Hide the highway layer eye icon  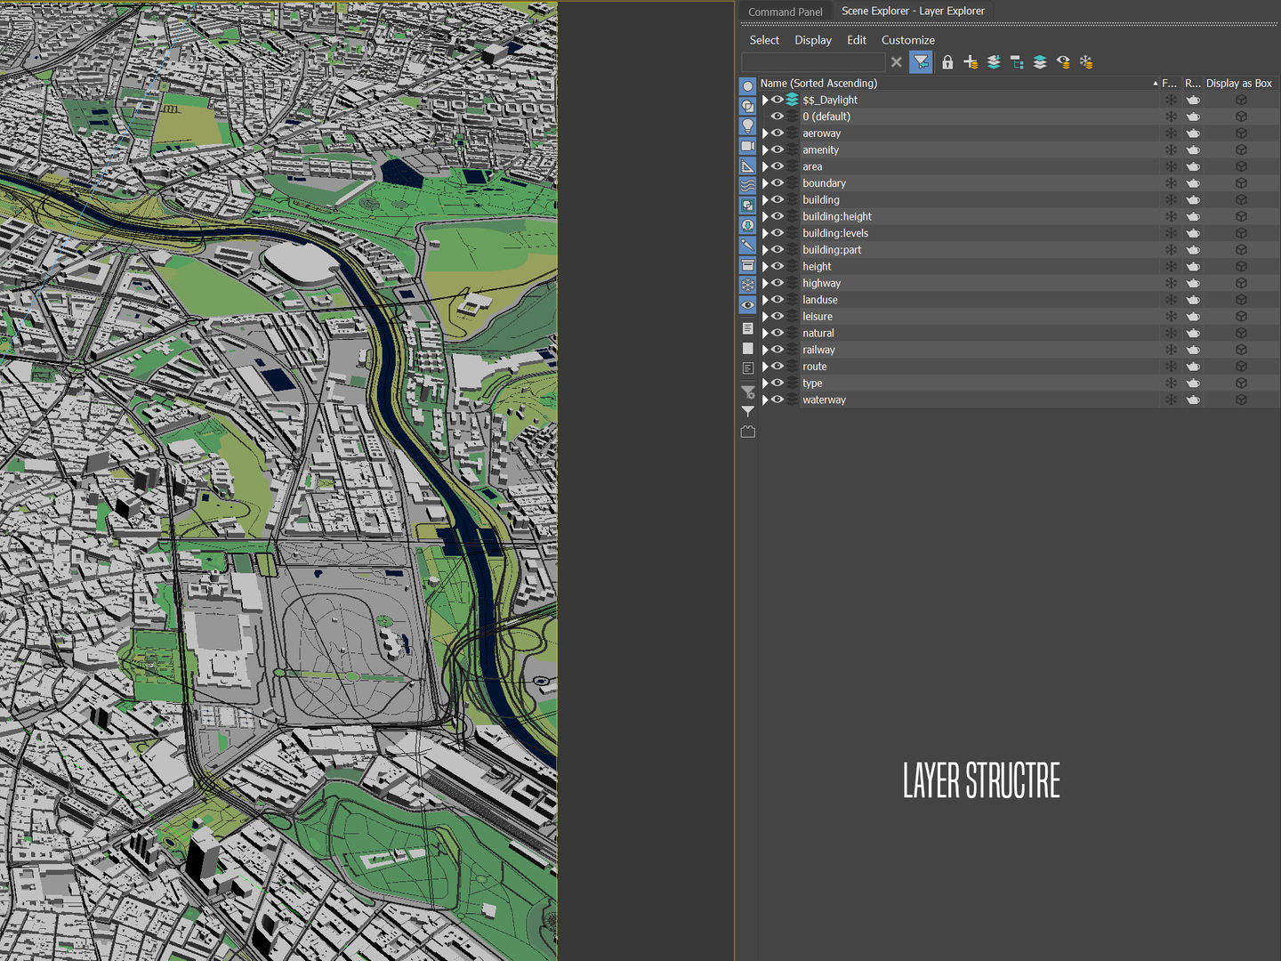777,282
